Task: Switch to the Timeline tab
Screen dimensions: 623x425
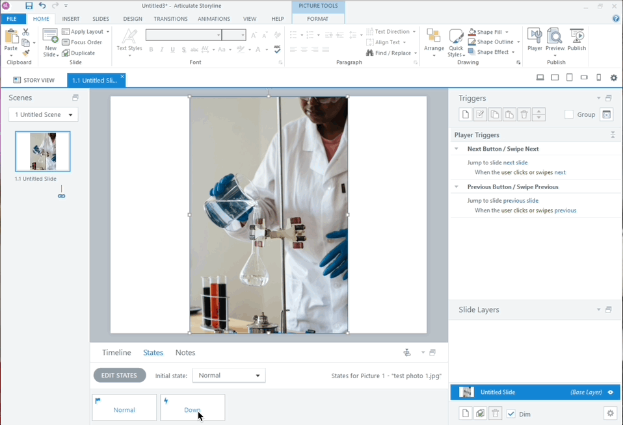Action: pyautogui.click(x=116, y=353)
